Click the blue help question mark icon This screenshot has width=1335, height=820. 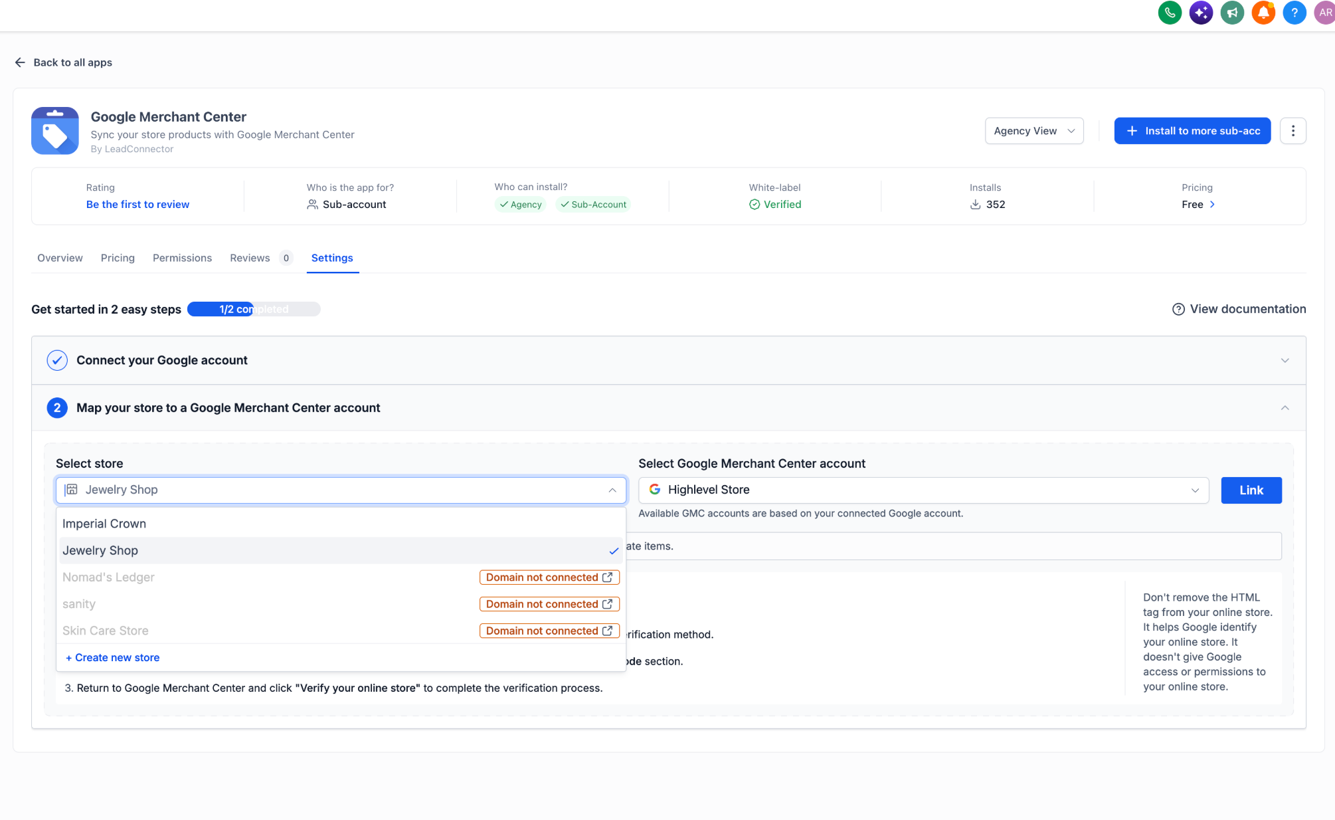click(x=1294, y=13)
